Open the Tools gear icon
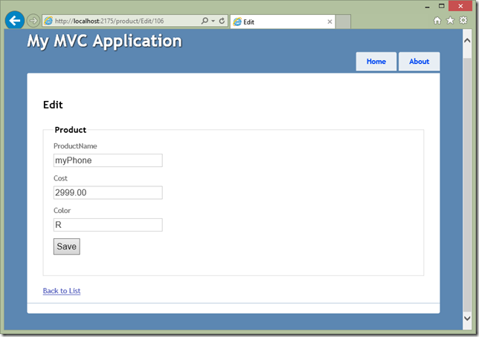 [463, 21]
